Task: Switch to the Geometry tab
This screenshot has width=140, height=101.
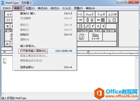Action: click(x=85, y=31)
